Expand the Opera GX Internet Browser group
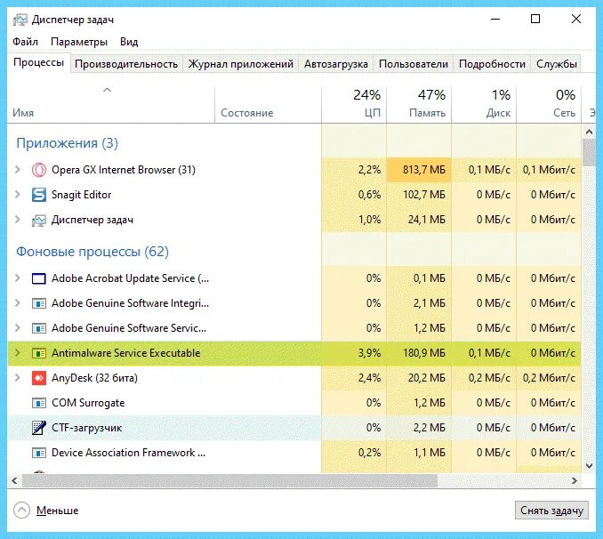The height and width of the screenshot is (539, 603). pos(17,169)
